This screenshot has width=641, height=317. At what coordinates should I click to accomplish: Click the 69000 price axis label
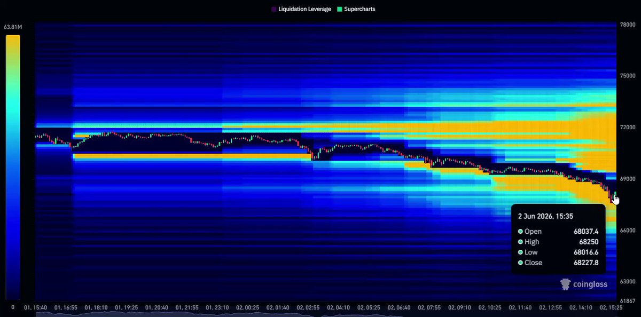(x=627, y=179)
